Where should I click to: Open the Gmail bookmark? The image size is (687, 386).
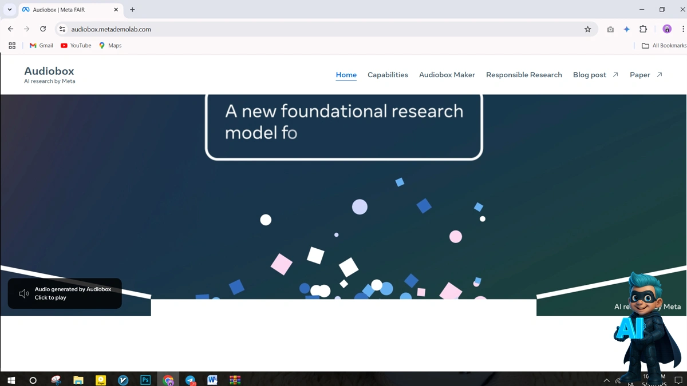point(41,46)
